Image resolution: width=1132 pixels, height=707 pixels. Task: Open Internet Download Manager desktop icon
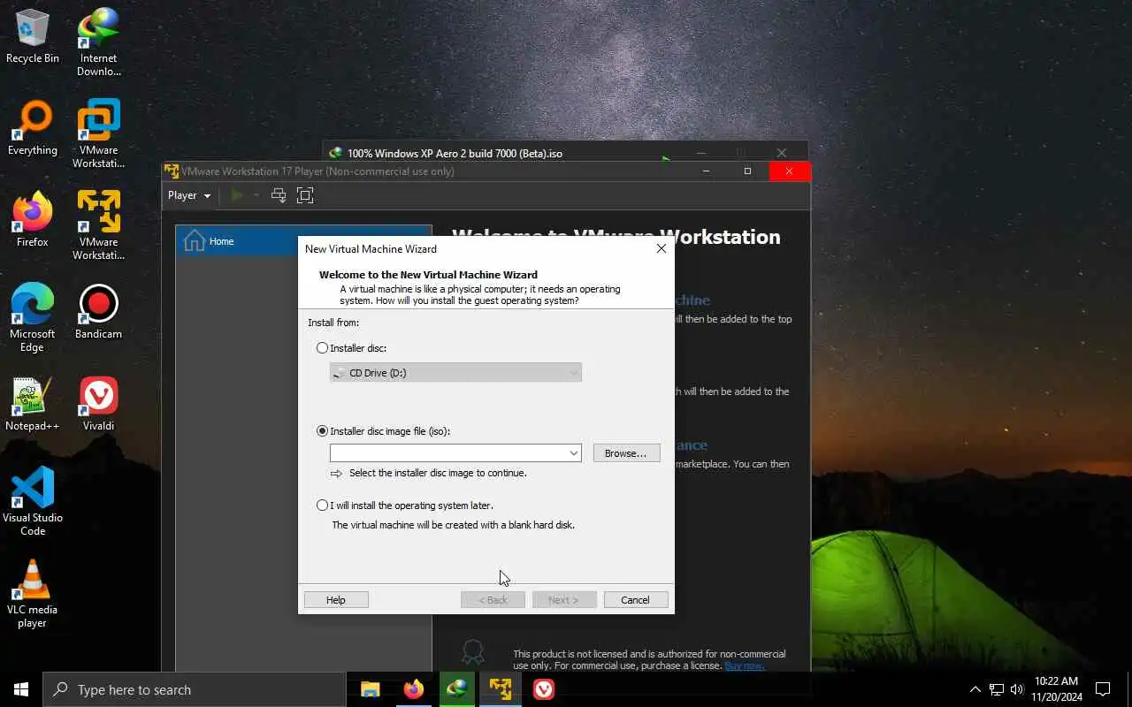pyautogui.click(x=98, y=42)
